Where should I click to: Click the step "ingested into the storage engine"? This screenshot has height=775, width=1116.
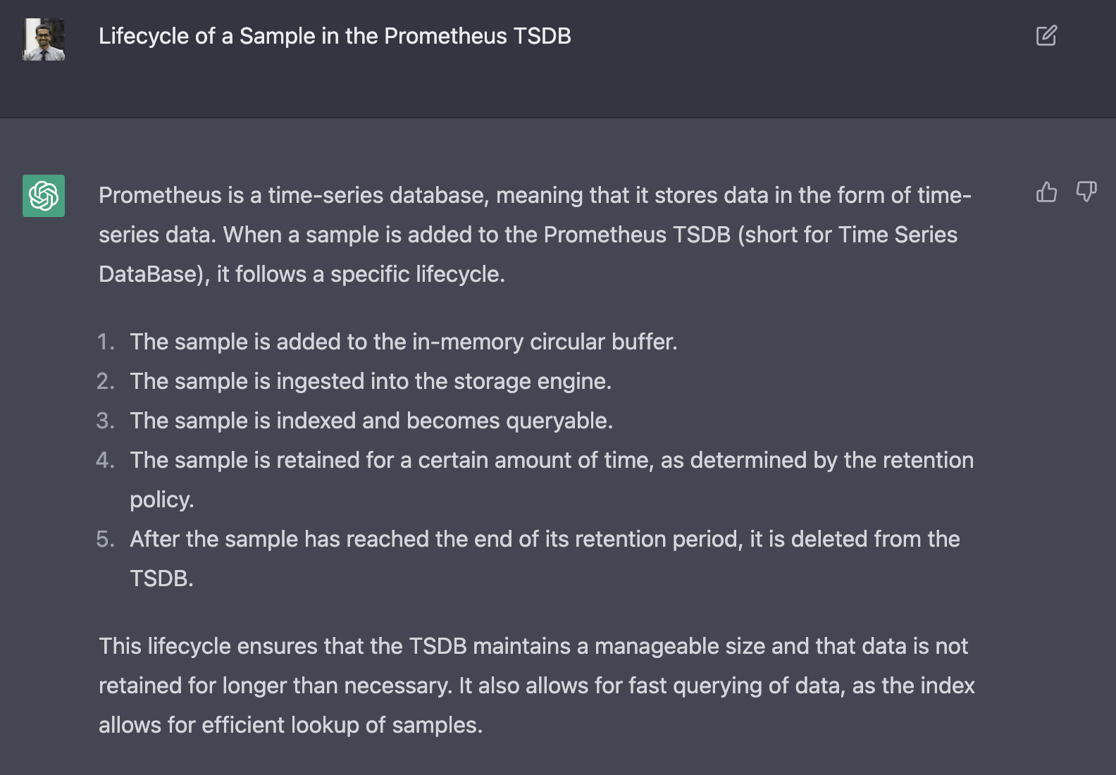tap(371, 381)
